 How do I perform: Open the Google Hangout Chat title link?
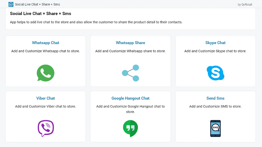point(130,98)
